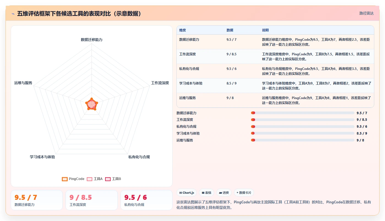Screen dimensions: 385x221
Task: Click the radar axis label 运维与服务
Action: 23,83
